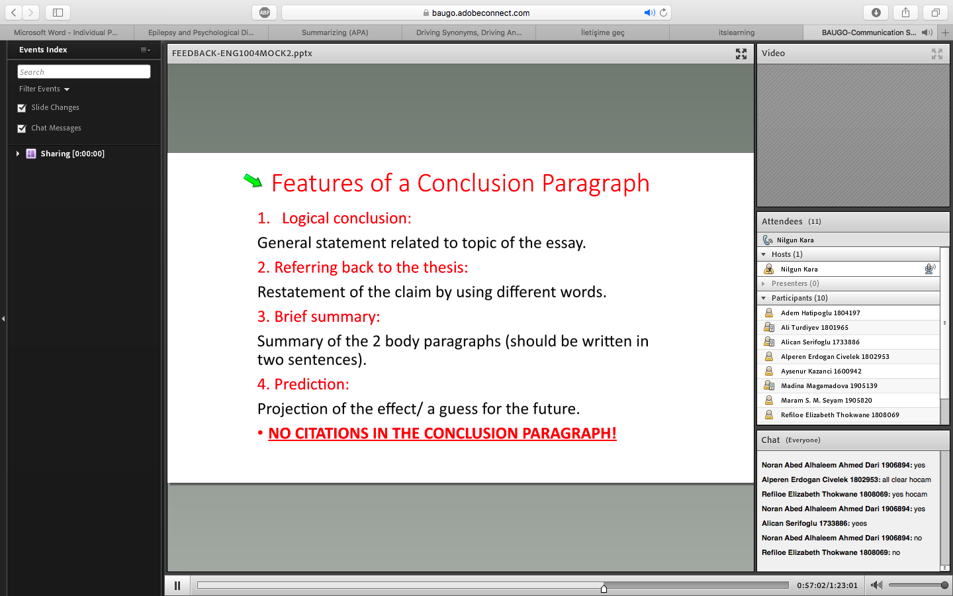Click the Events Index search field

[x=84, y=72]
